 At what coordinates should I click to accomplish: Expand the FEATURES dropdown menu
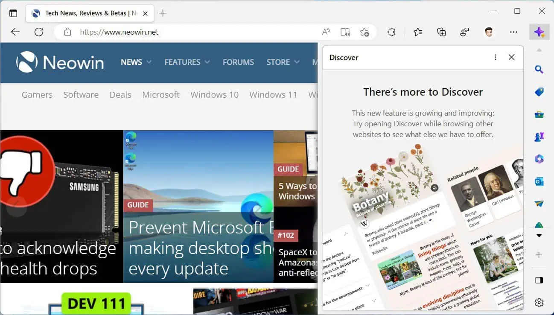(187, 62)
